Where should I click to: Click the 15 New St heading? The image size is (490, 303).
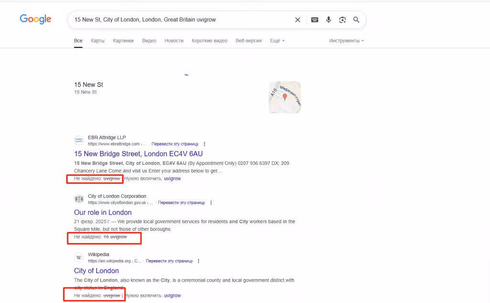click(x=89, y=85)
